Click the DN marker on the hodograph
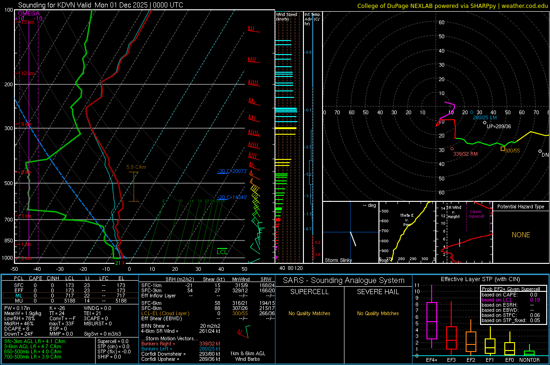 pyautogui.click(x=545, y=155)
